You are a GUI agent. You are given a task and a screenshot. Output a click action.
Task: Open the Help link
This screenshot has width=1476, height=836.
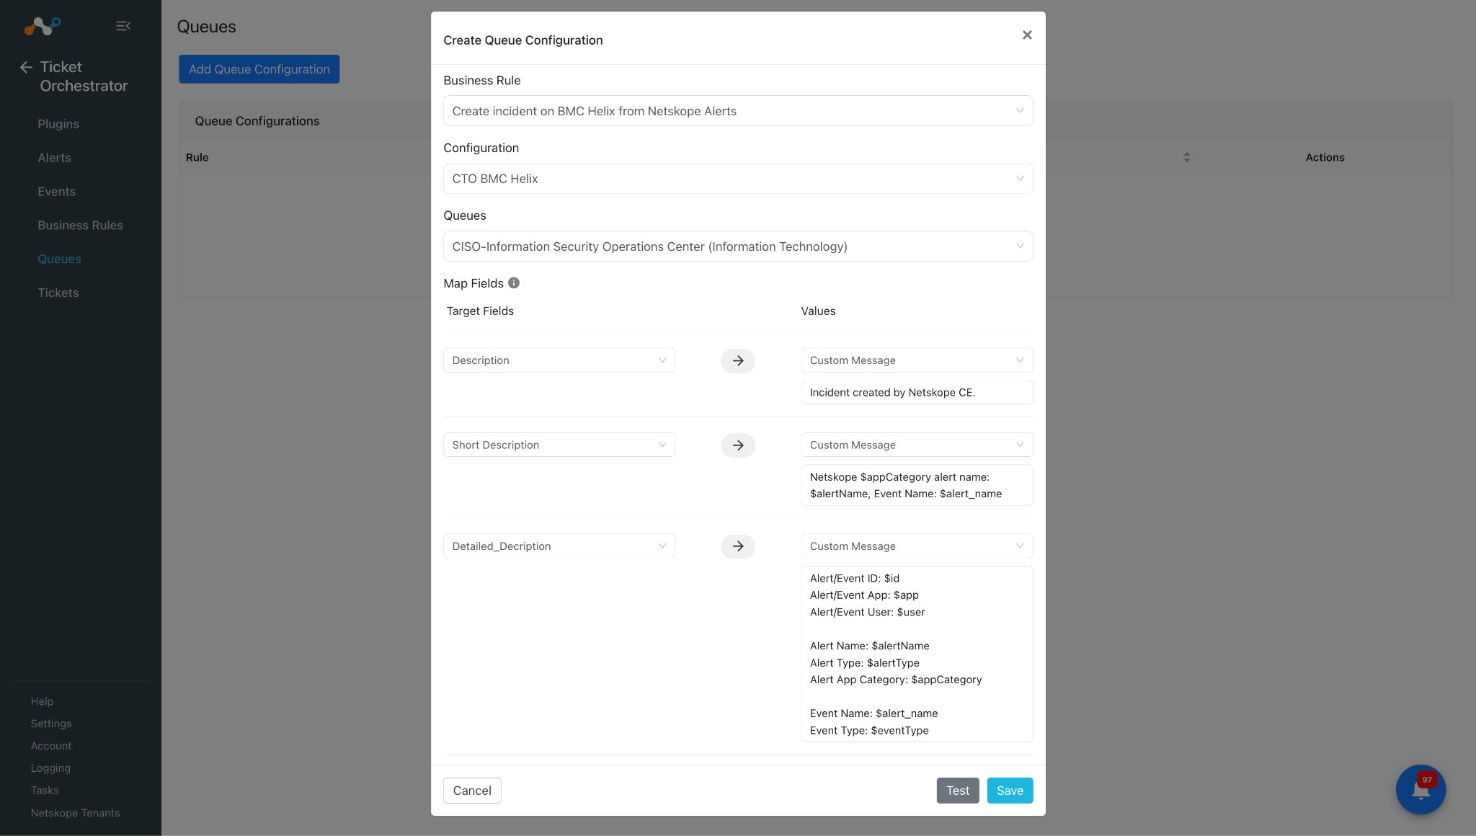coord(43,701)
